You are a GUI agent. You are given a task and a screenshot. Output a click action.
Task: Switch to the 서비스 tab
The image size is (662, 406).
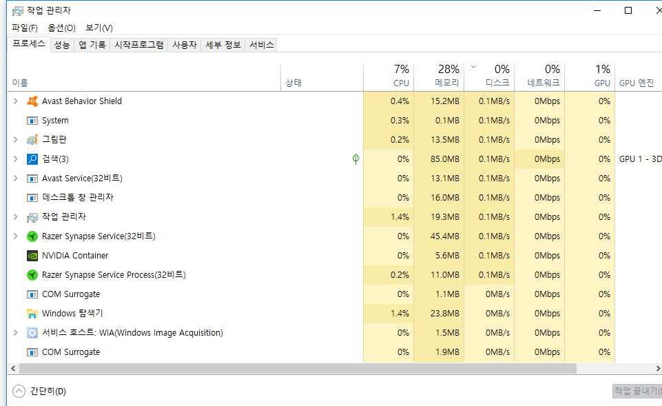pyautogui.click(x=261, y=45)
